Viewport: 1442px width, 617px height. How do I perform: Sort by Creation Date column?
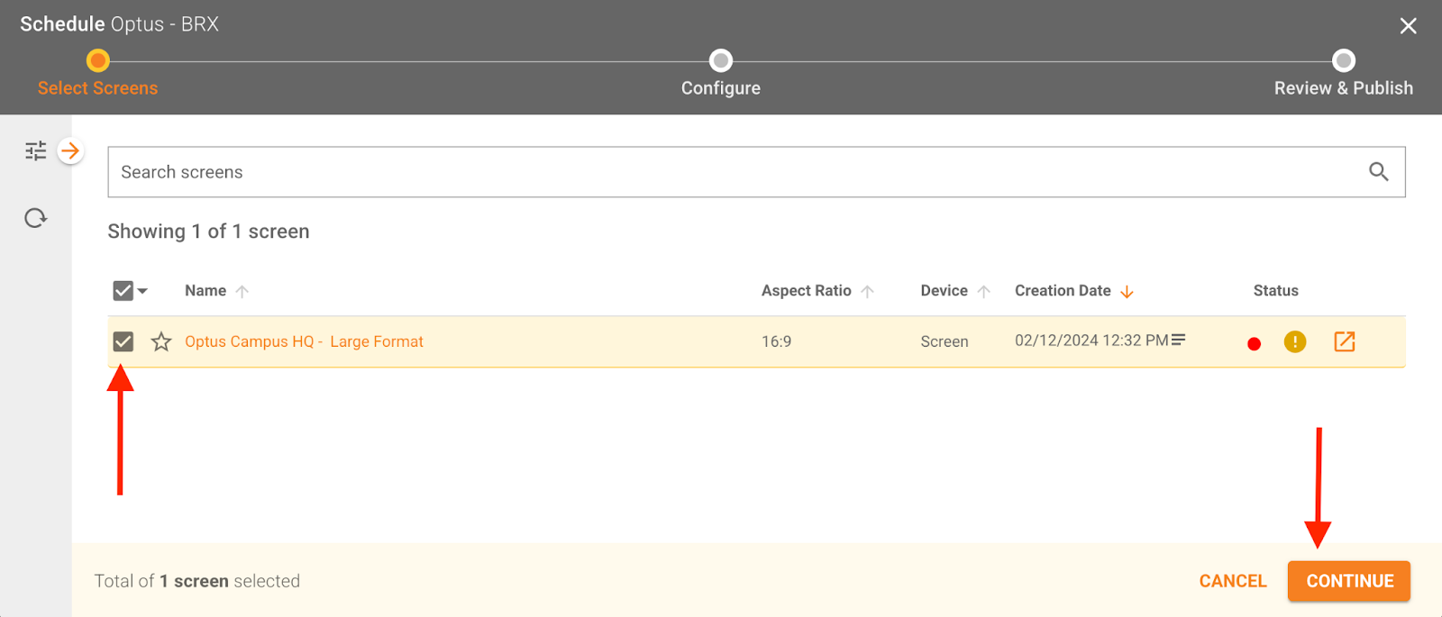[1063, 291]
